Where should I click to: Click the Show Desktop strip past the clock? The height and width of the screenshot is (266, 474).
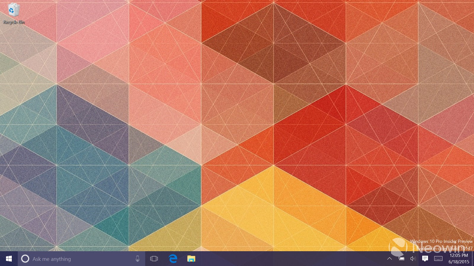(x=473, y=259)
